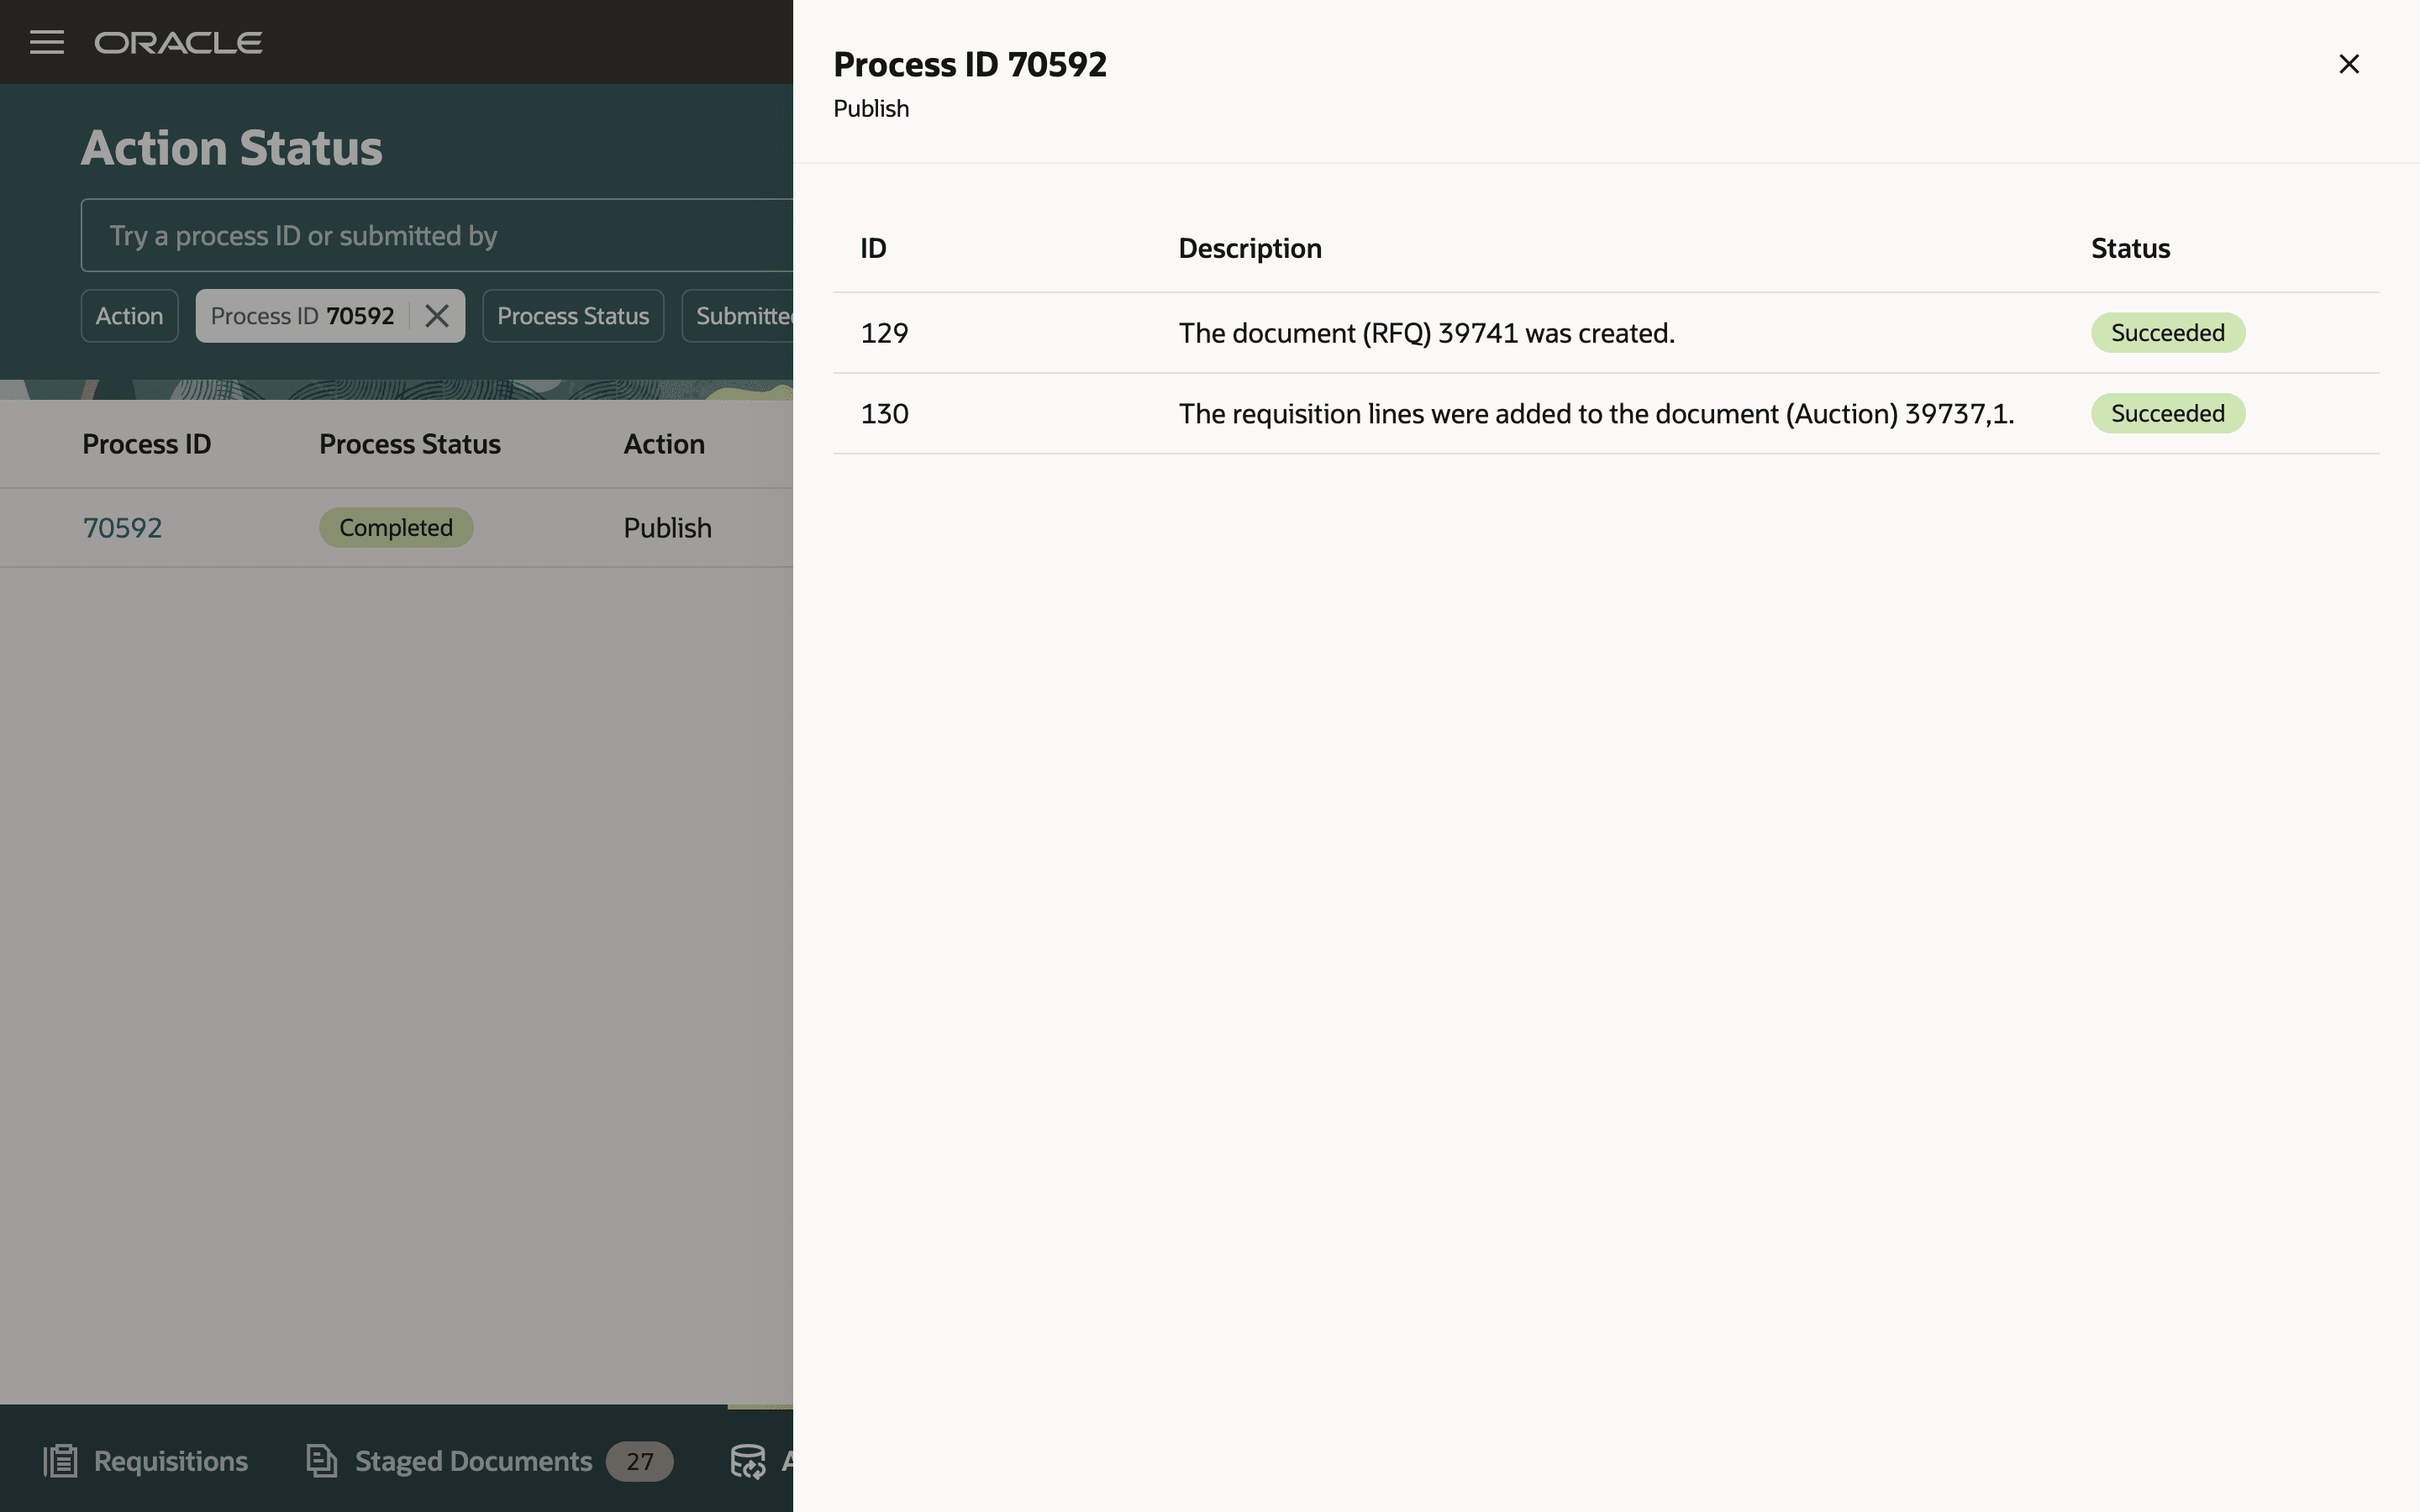2420x1512 pixels.
Task: Select the requisition lines description in row 130
Action: (x=1596, y=413)
